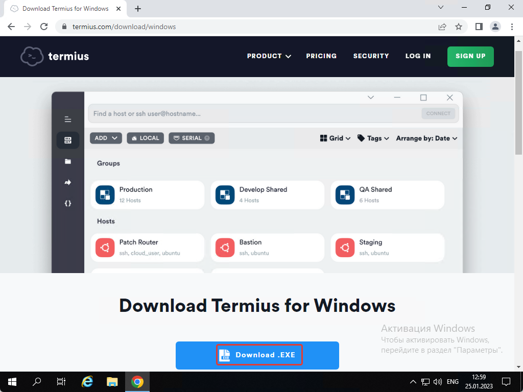The height and width of the screenshot is (392, 523).
Task: Open File Explorer from the taskbar
Action: tap(112, 381)
